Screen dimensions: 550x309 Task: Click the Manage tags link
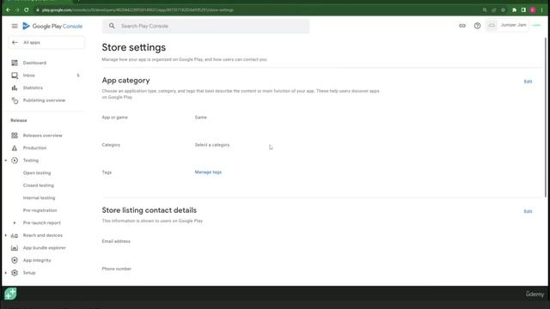pos(208,172)
